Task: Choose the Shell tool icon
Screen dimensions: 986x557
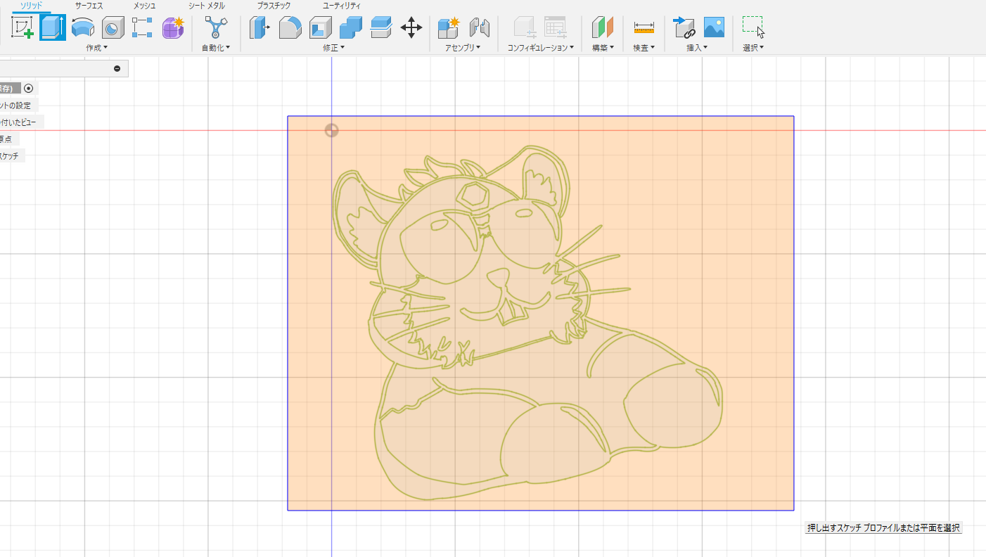Action: tap(320, 28)
